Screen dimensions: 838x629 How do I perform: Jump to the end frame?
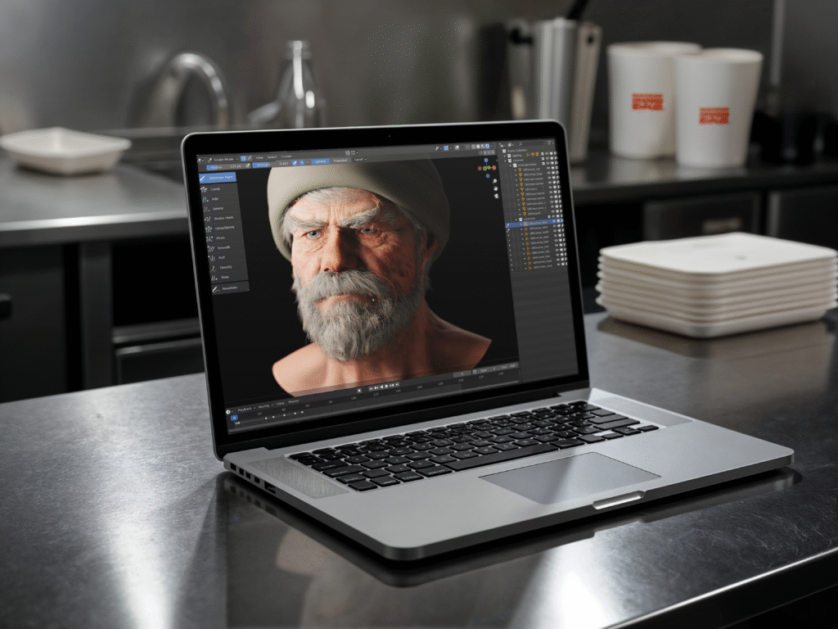pos(397,384)
